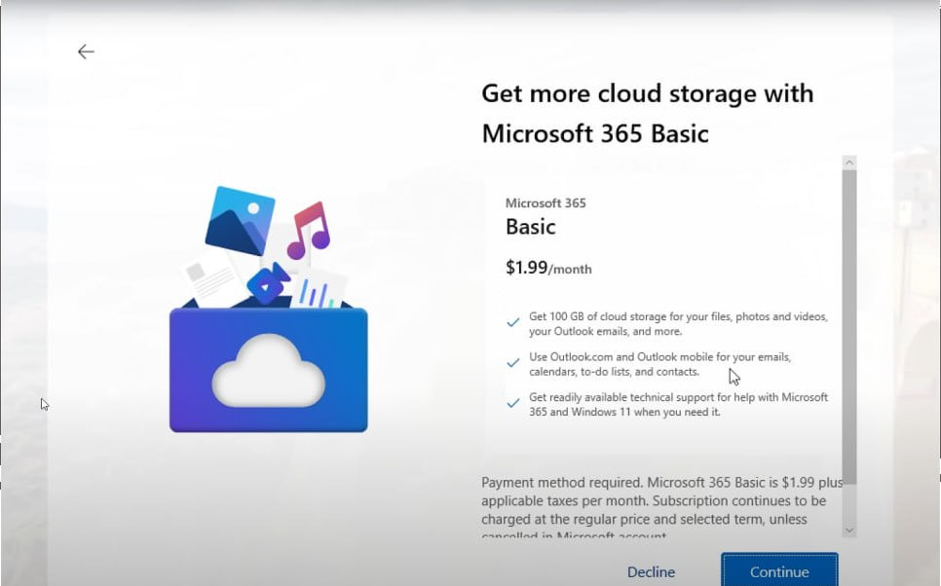Viewport: 941px width, 586px height.
Task: Click the blue folder illustration body
Action: coord(195,399)
